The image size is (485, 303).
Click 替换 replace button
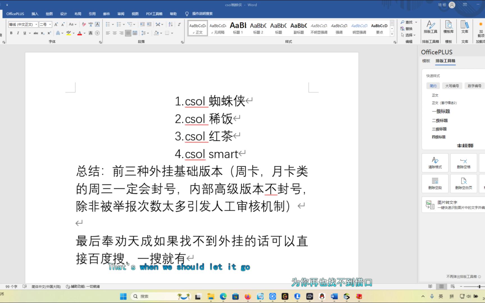pyautogui.click(x=406, y=29)
